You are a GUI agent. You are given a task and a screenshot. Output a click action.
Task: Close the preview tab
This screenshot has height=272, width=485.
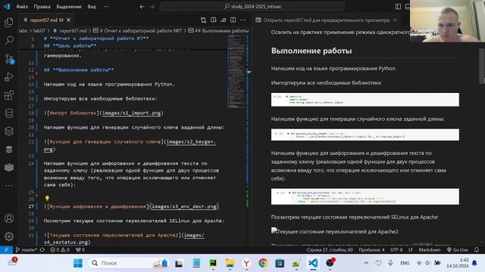pos(395,20)
